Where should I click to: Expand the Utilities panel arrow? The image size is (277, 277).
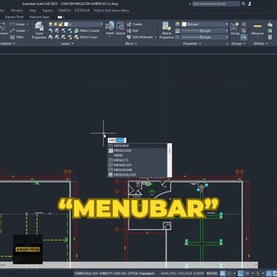267,44
